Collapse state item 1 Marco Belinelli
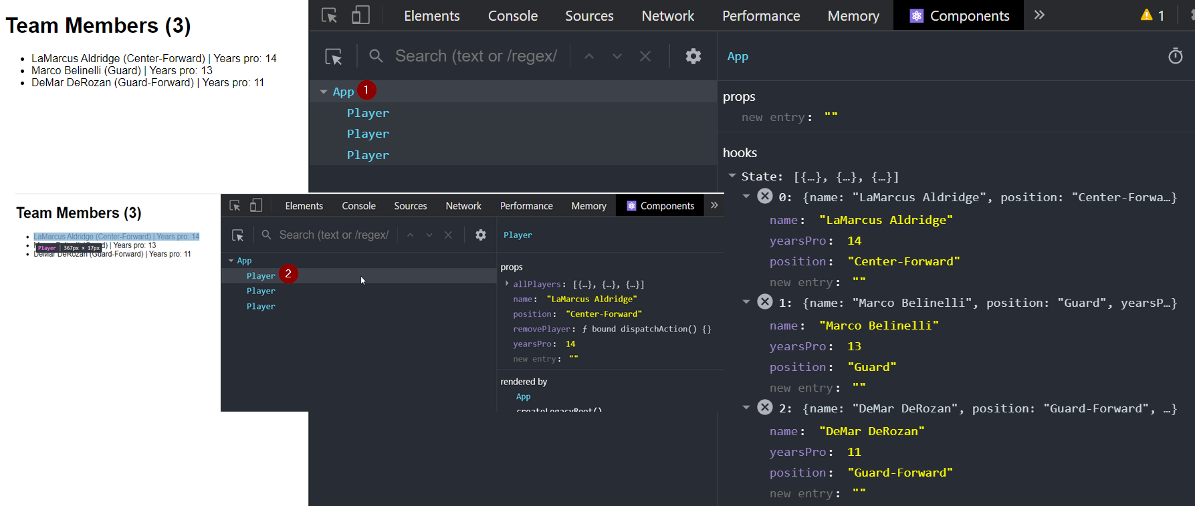 coord(746,302)
